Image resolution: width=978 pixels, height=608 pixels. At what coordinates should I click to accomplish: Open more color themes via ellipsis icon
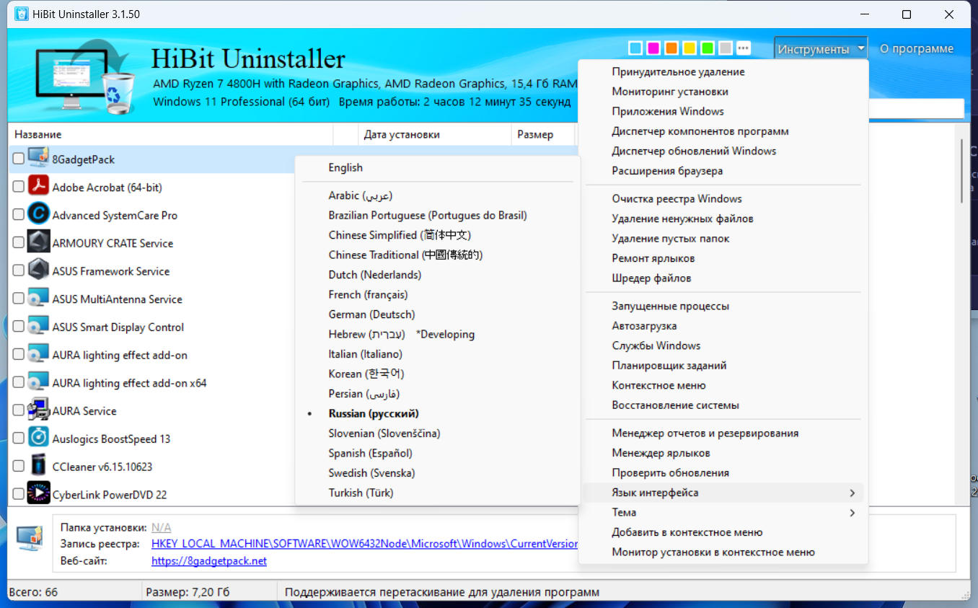point(744,48)
